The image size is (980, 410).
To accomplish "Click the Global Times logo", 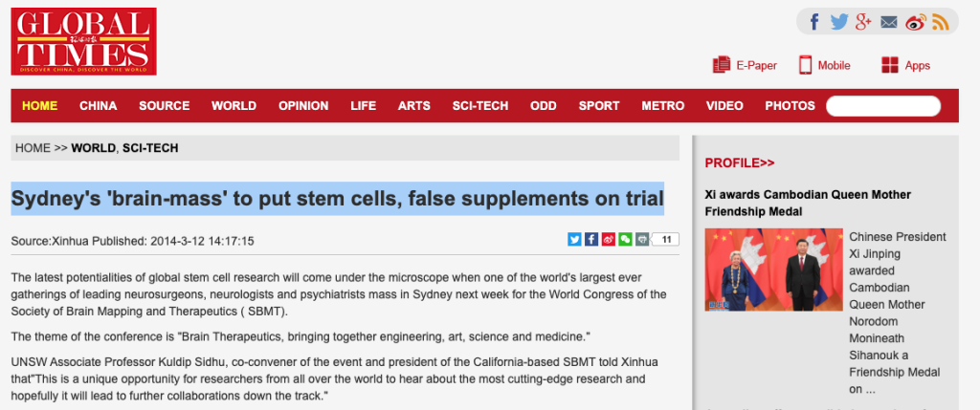I will (x=84, y=41).
